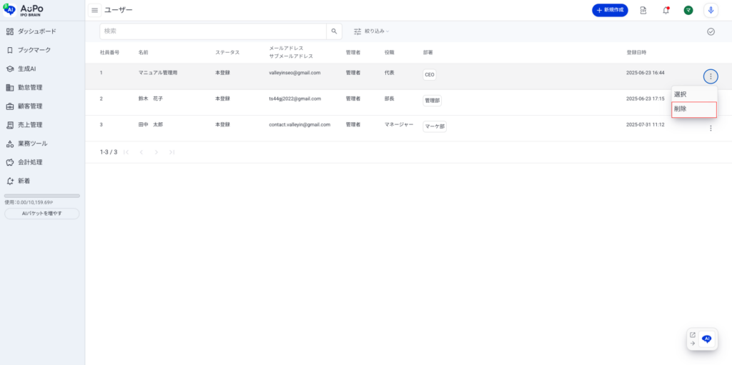Expand the 絞り込み filter dropdown
This screenshot has width=732, height=365.
[372, 31]
